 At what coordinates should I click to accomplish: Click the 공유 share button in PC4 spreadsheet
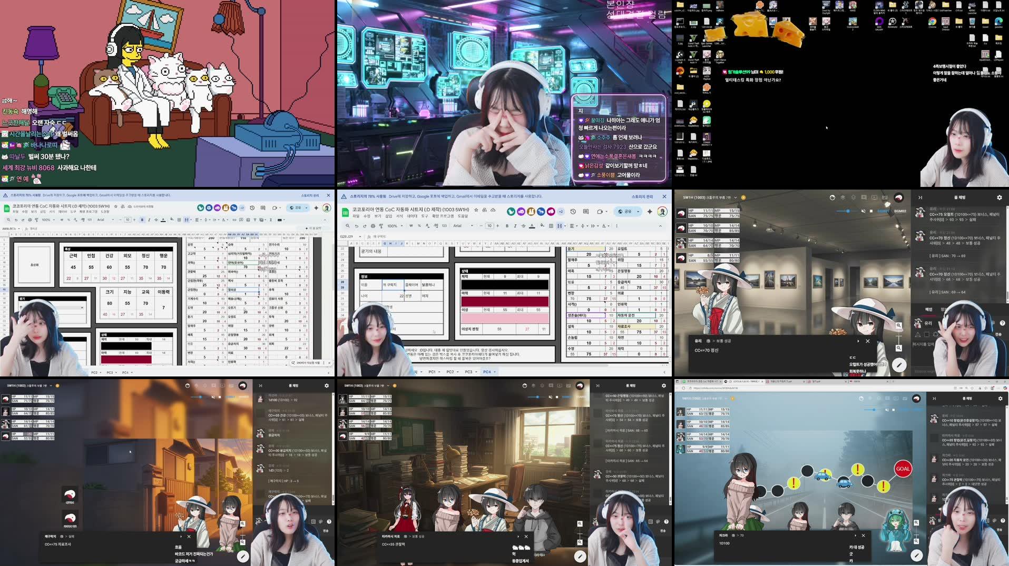point(626,211)
